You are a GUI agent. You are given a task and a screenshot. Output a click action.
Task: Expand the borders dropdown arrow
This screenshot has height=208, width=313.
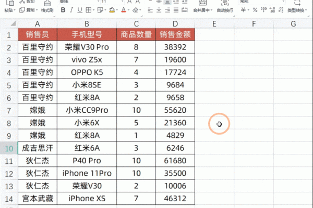(x=93, y=10)
